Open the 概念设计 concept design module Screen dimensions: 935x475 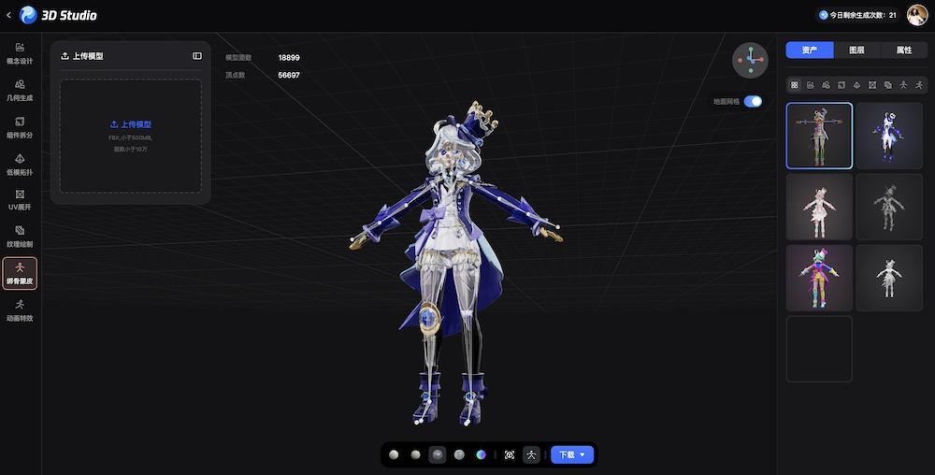pos(20,53)
